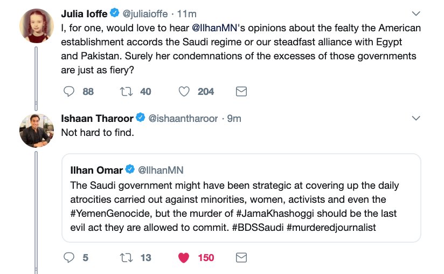Share Ishaan Tharoor's tweet via message icon

coord(241,257)
